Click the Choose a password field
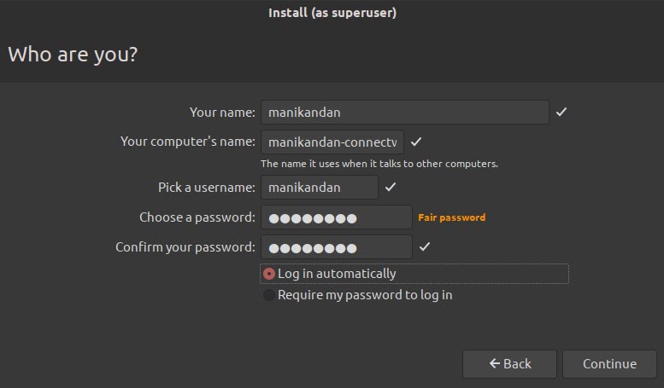The height and width of the screenshot is (388, 664). 337,217
